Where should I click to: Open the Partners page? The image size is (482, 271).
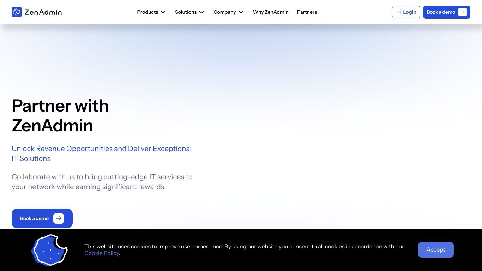pyautogui.click(x=307, y=12)
